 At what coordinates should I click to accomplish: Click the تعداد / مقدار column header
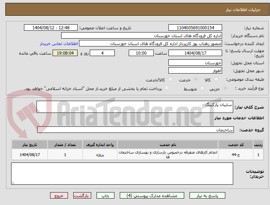click(65, 145)
